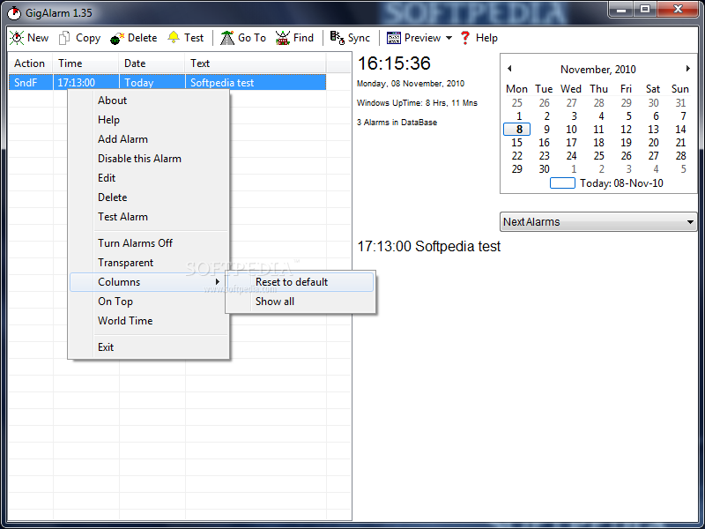Select Test Alarm menu entry
Viewport: 705px width, 529px height.
coord(122,216)
